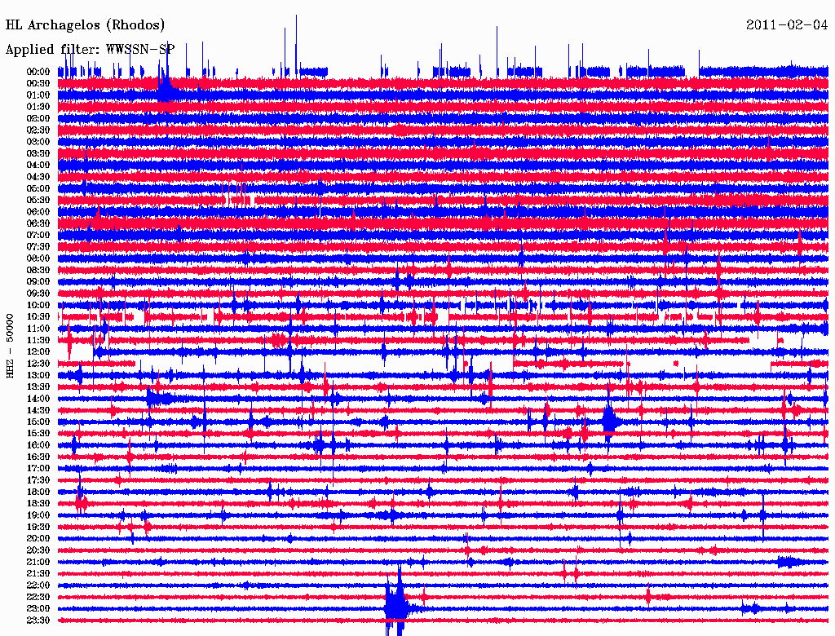
Task: Select the 07:30 time label
Action: (38, 247)
